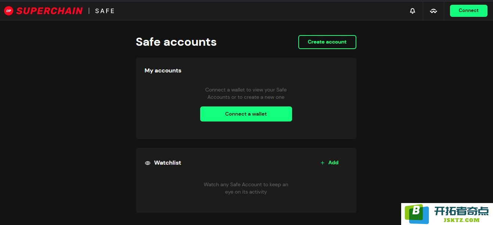Click the 'Connect a wallet to view' message
This screenshot has height=225, width=493.
[x=246, y=93]
